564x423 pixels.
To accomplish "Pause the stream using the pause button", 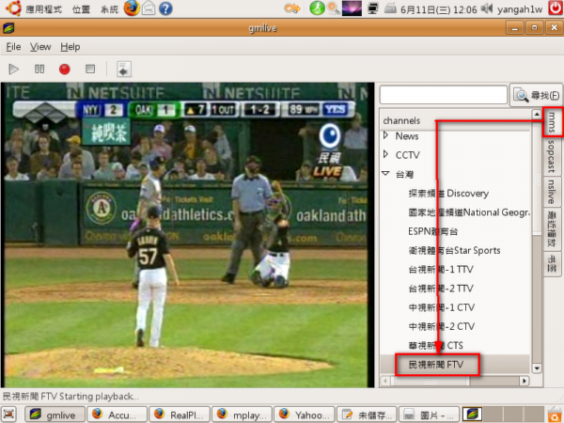I will (39, 69).
